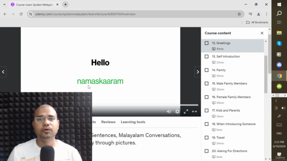Image resolution: width=287 pixels, height=161 pixels.
Task: Open Task View on the taskbar
Action: pyautogui.click(x=279, y=22)
